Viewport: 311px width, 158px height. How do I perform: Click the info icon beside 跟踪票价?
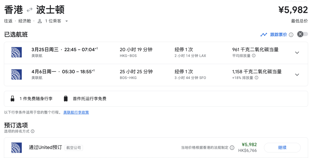pyautogui.click(x=291, y=35)
